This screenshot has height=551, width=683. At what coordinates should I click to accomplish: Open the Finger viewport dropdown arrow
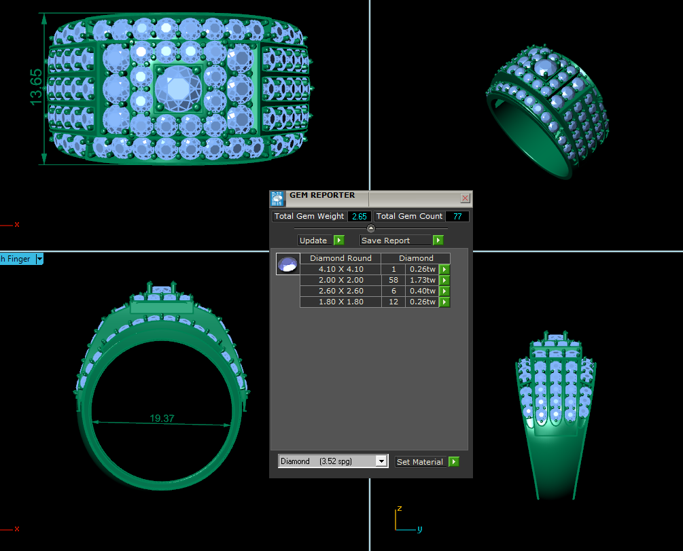[39, 259]
